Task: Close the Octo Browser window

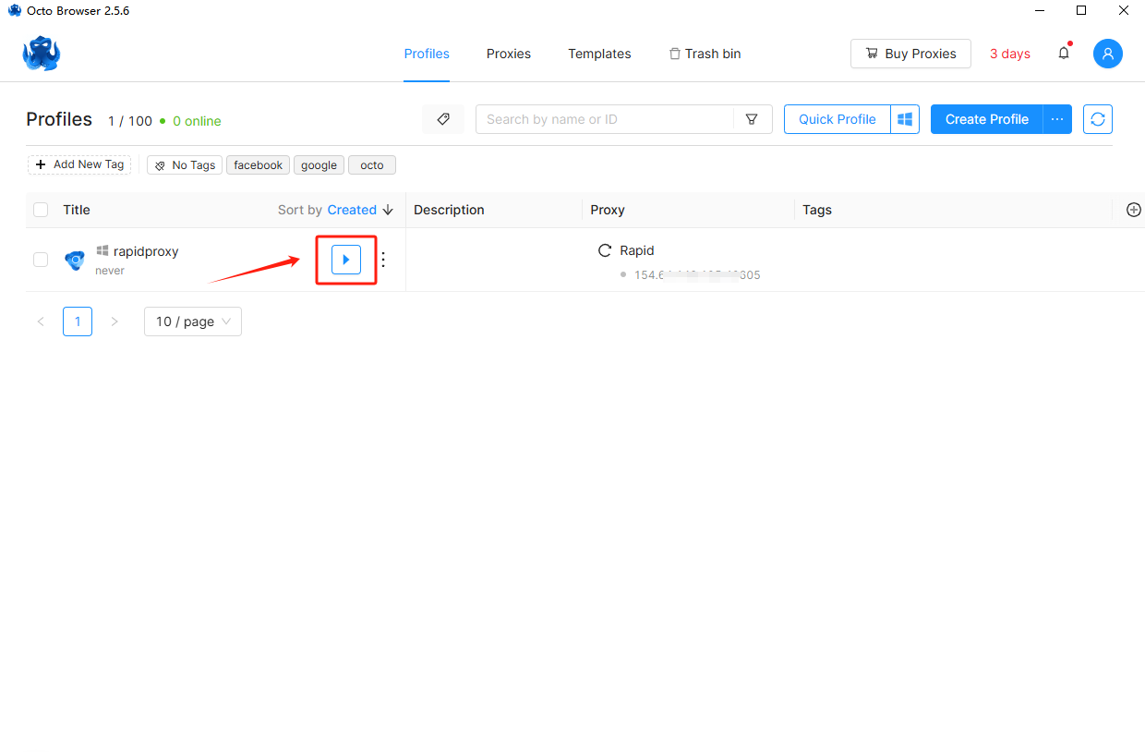Action: (1124, 10)
